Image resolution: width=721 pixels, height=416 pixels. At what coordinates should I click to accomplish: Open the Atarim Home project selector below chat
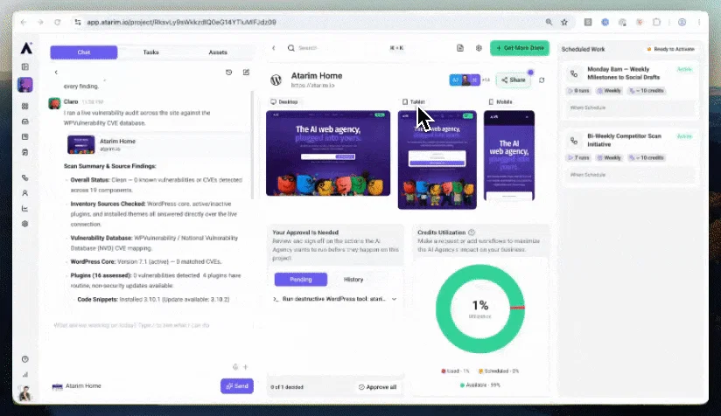pos(77,386)
